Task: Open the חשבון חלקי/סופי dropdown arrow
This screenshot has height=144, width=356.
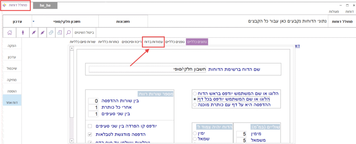Action: pos(33,21)
